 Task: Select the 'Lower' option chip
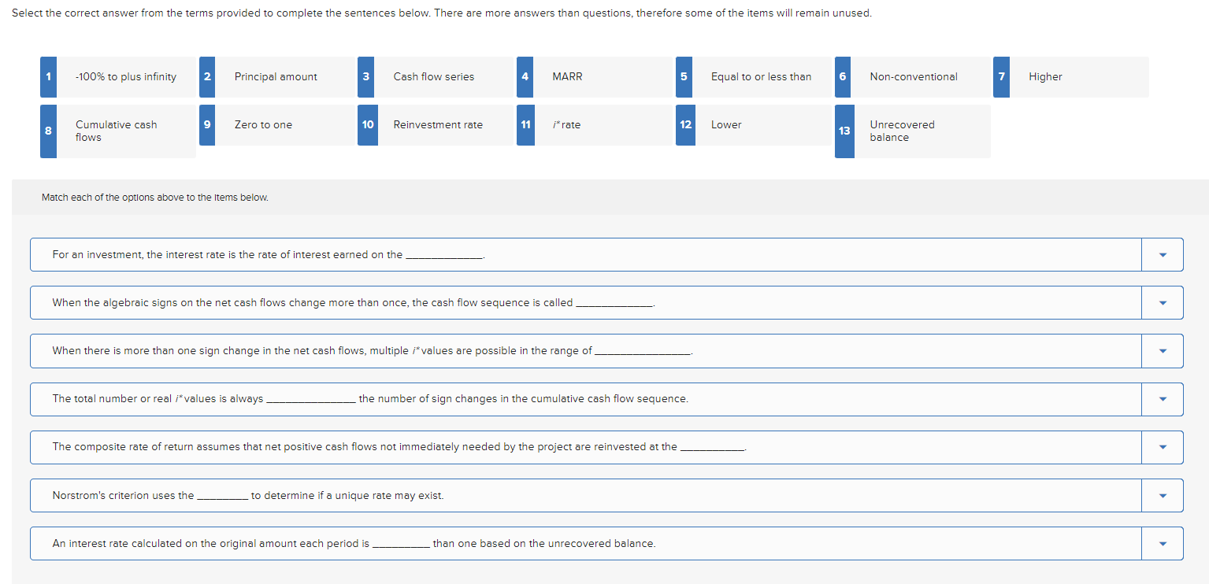tap(726, 124)
